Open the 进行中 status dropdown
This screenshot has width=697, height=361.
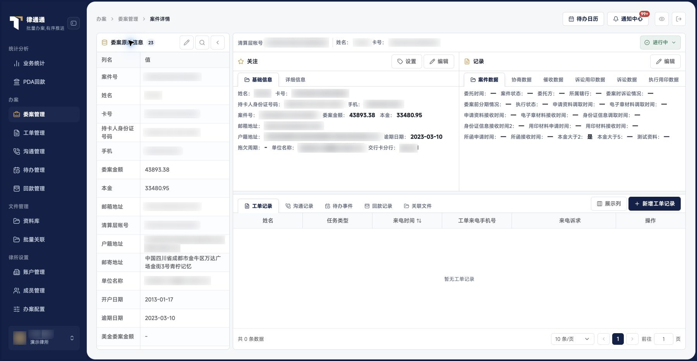pos(660,43)
